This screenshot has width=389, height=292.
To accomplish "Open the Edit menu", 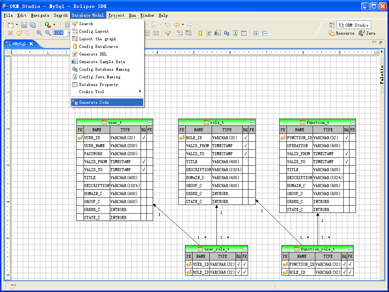I will coord(22,15).
